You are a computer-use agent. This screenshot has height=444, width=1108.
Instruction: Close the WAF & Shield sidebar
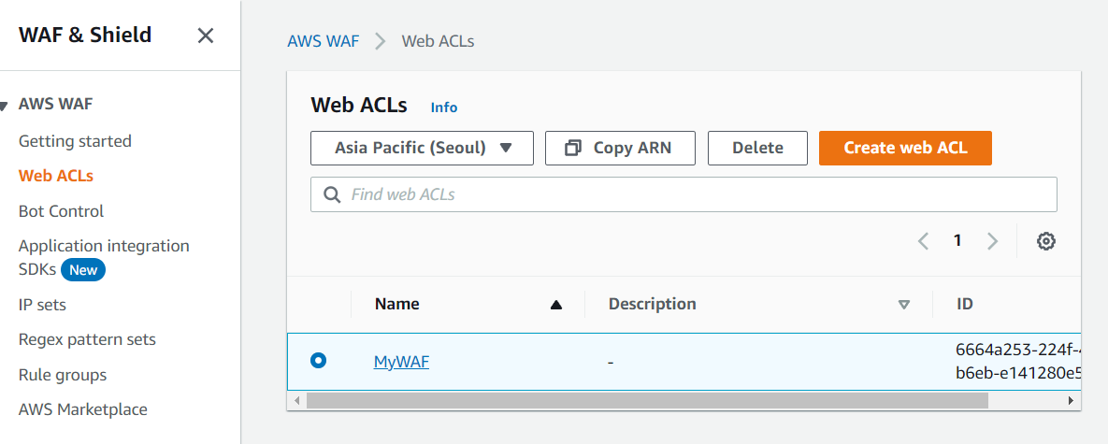coord(206,36)
